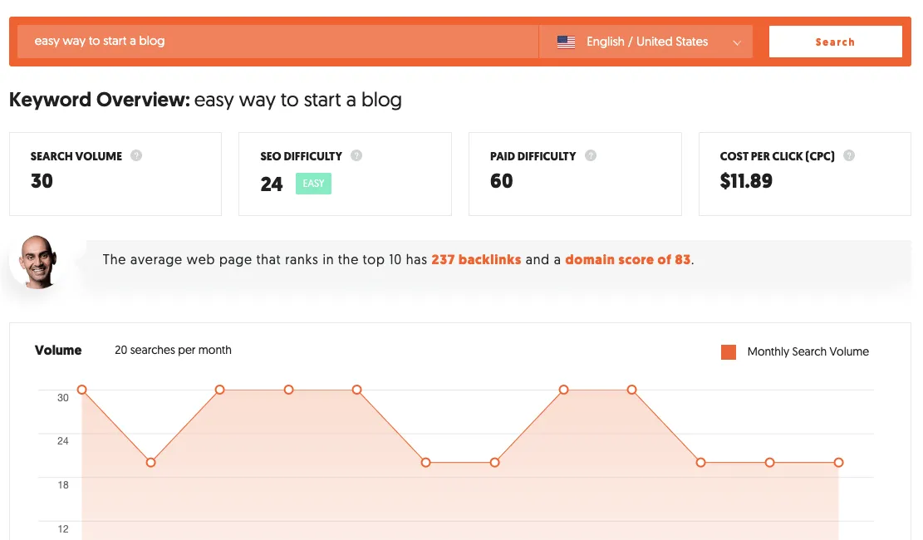Open the Cost Per Click help tooltip icon
Viewport: 923px width, 540px height.
pos(848,155)
